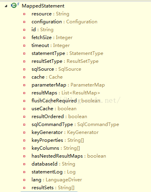Image resolution: width=151 pixels, height=192 pixels.
Task: Click private field icon beside keyProperties
Action: pos(24,140)
